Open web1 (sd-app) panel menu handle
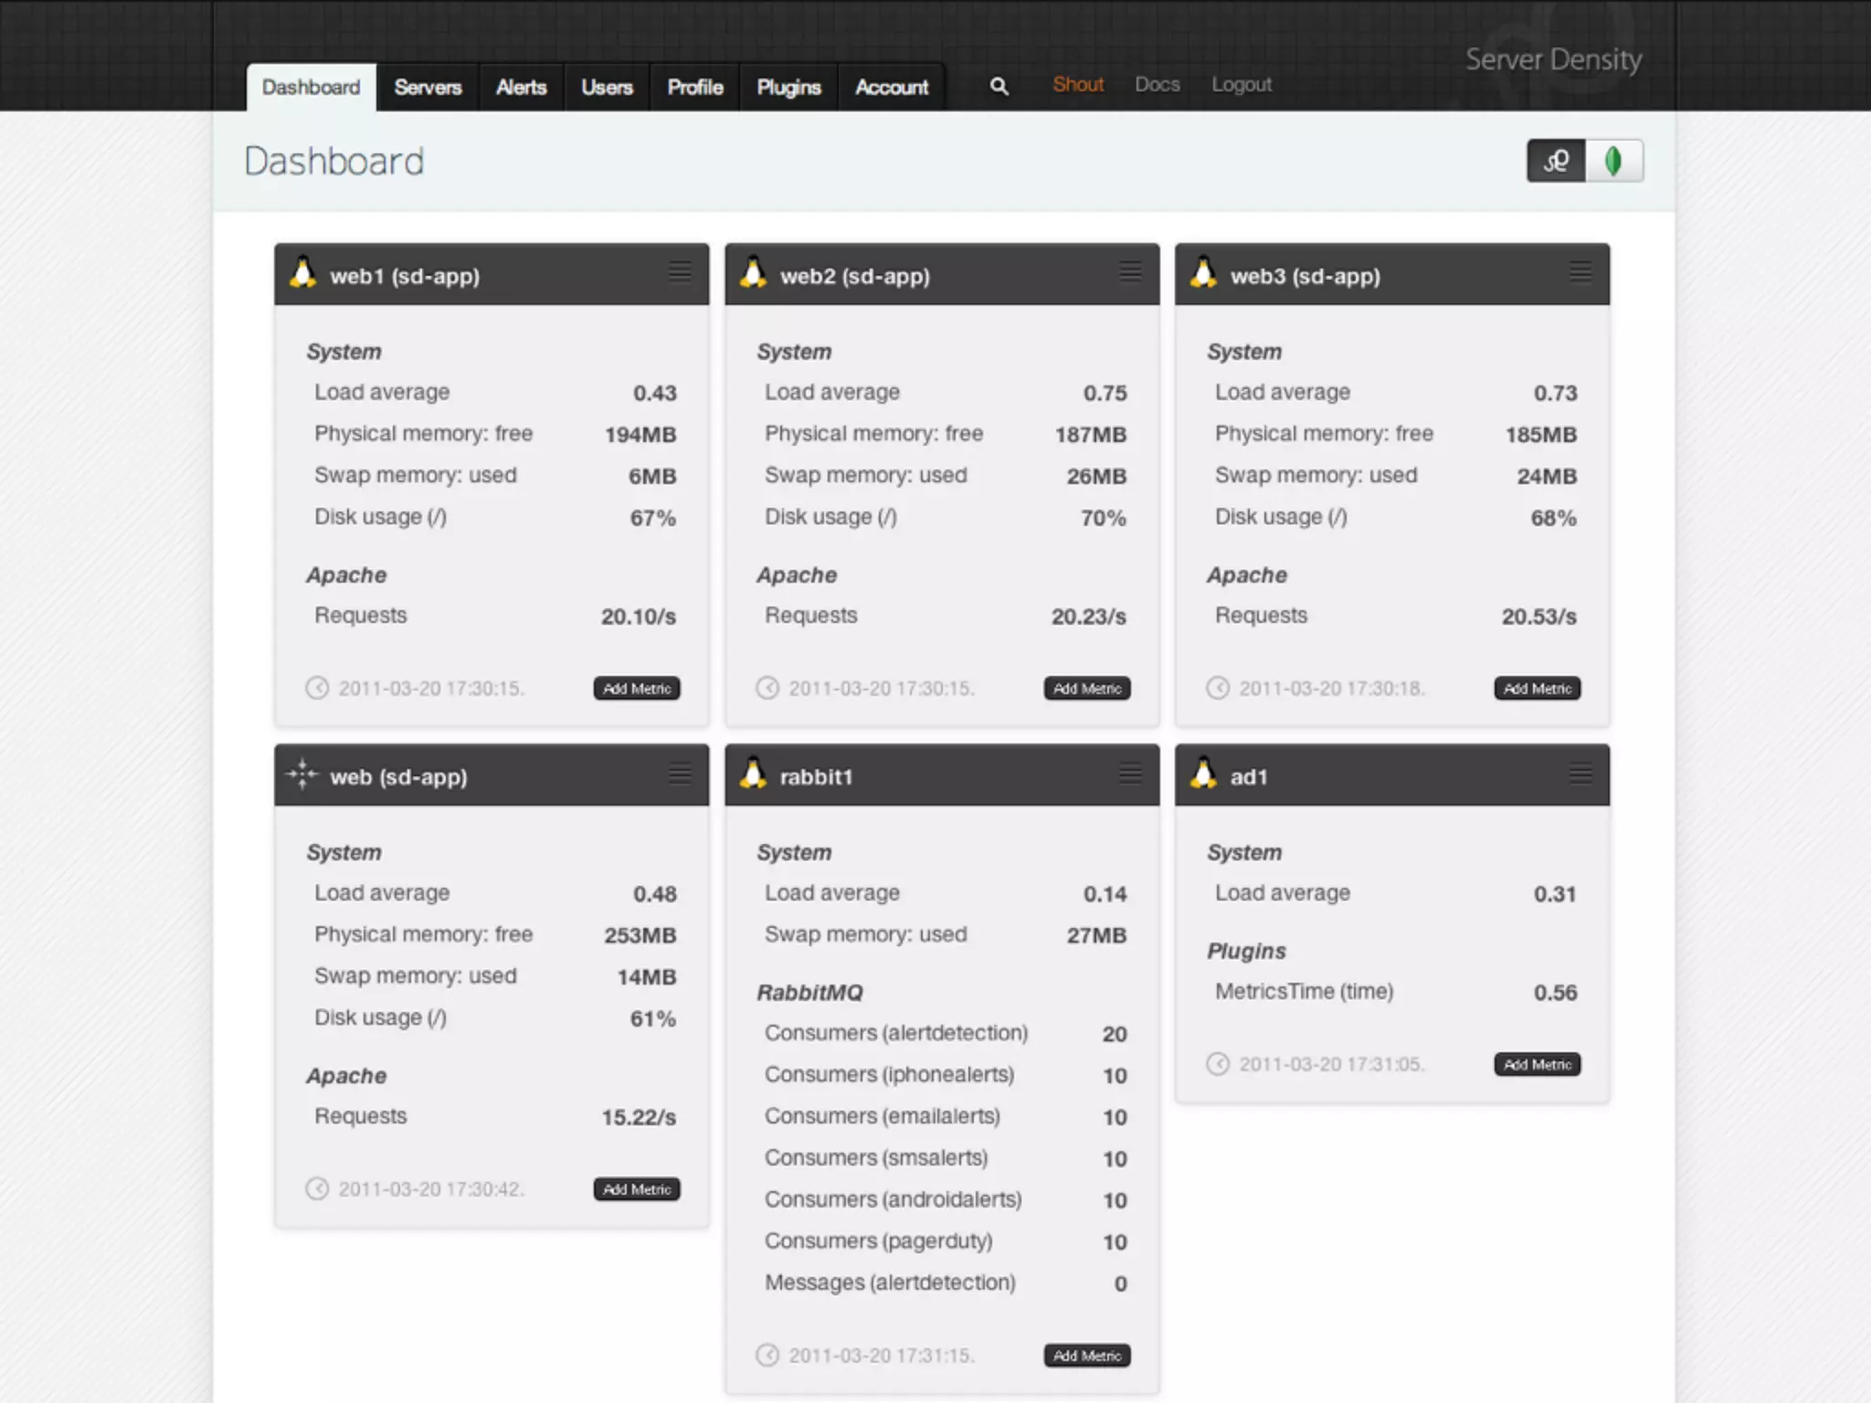Image resolution: width=1871 pixels, height=1403 pixels. (679, 271)
